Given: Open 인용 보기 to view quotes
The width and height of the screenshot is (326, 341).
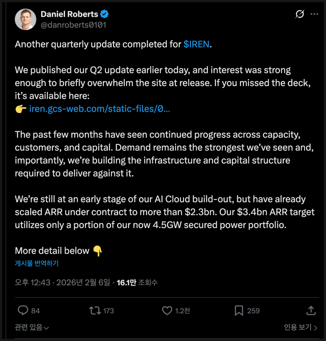Looking at the screenshot, I should pos(300,327).
